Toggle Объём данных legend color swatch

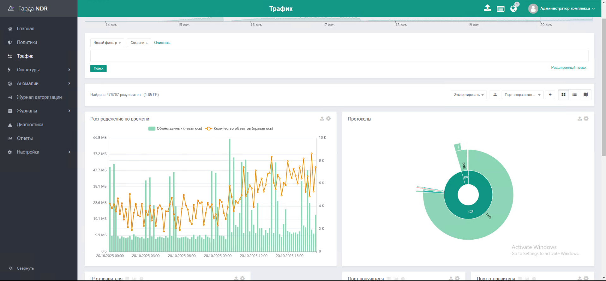click(x=152, y=129)
